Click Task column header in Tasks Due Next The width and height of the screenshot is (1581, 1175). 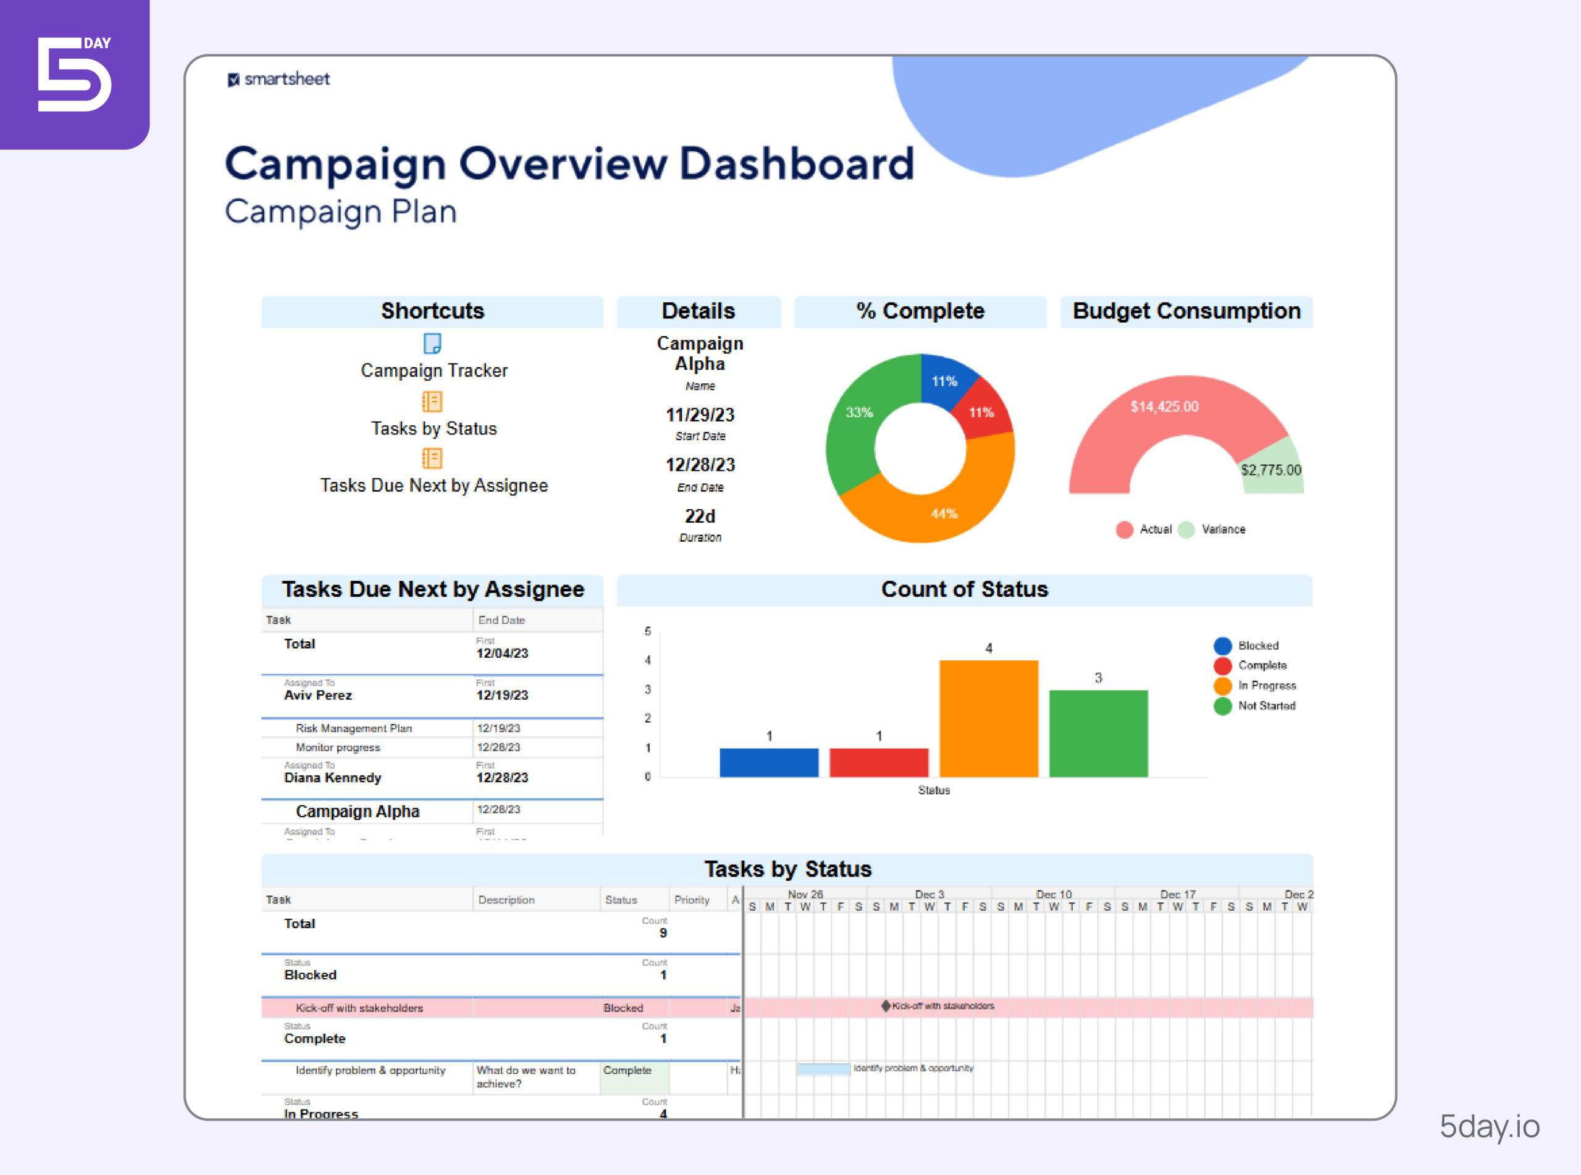click(x=367, y=620)
